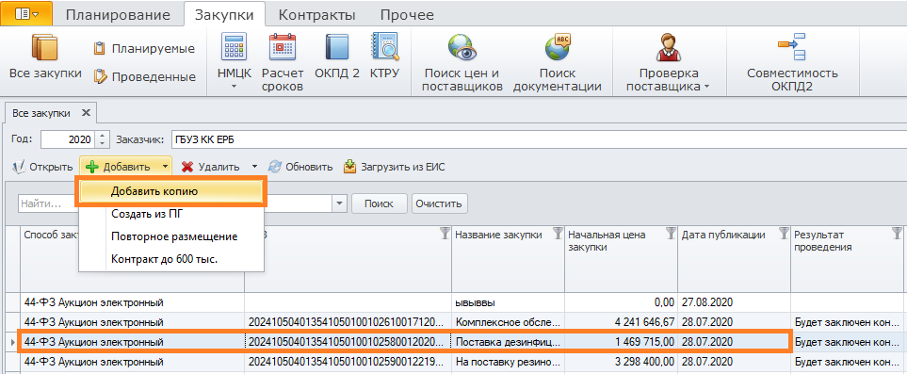Open the Все закупки ribbon icon
This screenshot has width=907, height=374.
click(45, 57)
